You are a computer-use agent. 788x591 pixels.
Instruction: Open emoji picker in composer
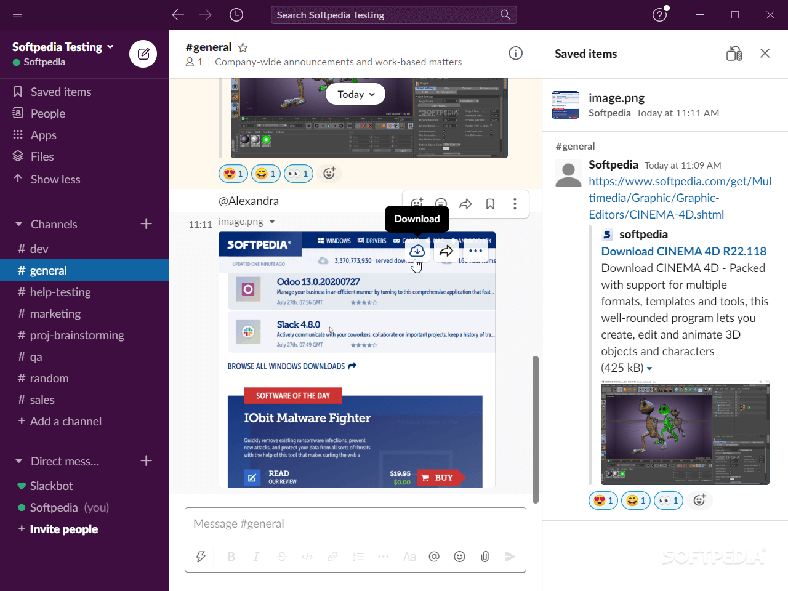pos(459,557)
